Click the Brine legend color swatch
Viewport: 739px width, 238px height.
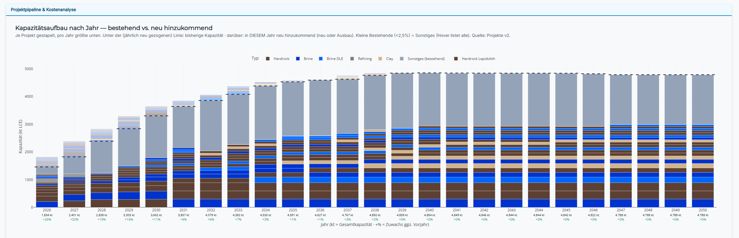pyautogui.click(x=298, y=59)
